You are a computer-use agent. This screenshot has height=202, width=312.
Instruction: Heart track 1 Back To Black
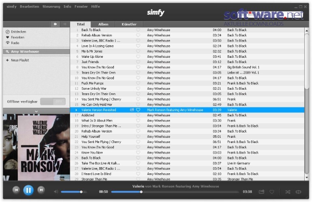[x=138, y=30]
